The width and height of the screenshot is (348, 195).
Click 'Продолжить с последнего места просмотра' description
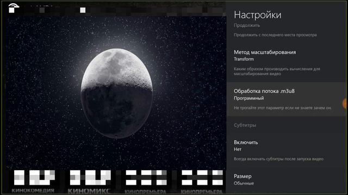tap(275, 35)
